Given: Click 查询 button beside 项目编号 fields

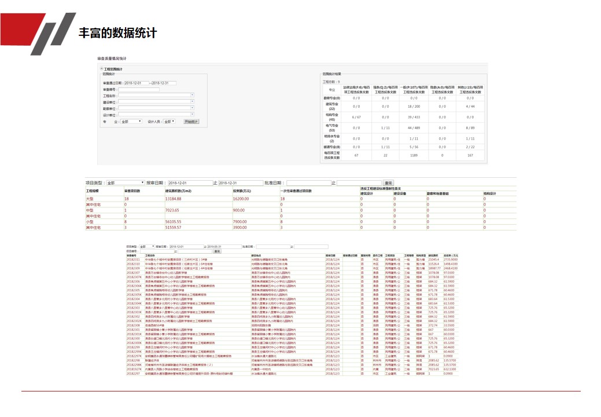Looking at the screenshot, I should coord(217,251).
